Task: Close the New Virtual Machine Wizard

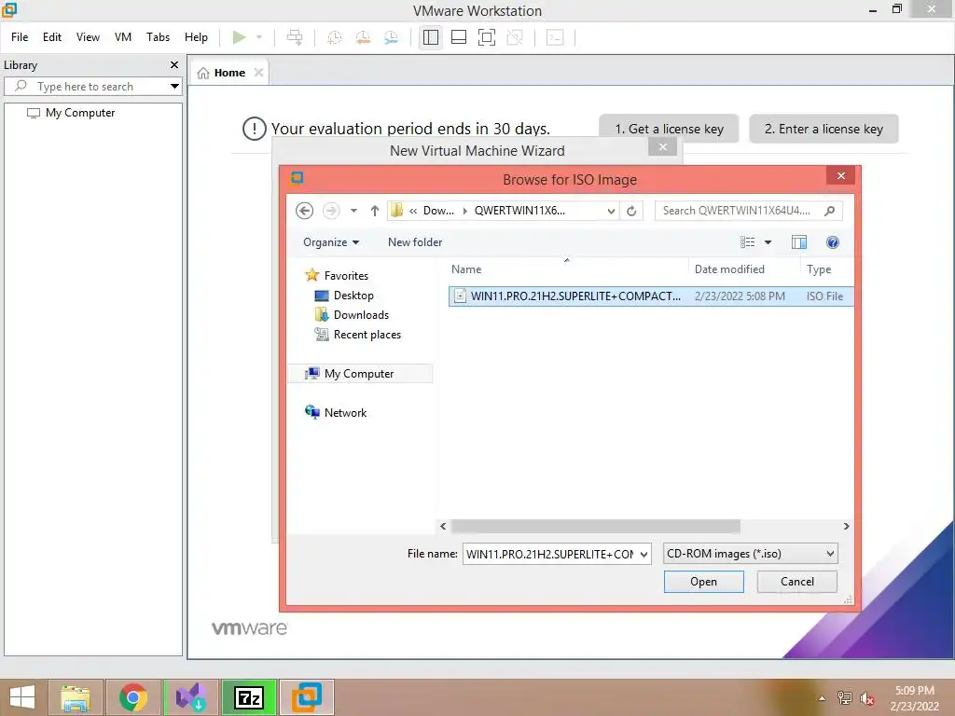Action: 663,146
